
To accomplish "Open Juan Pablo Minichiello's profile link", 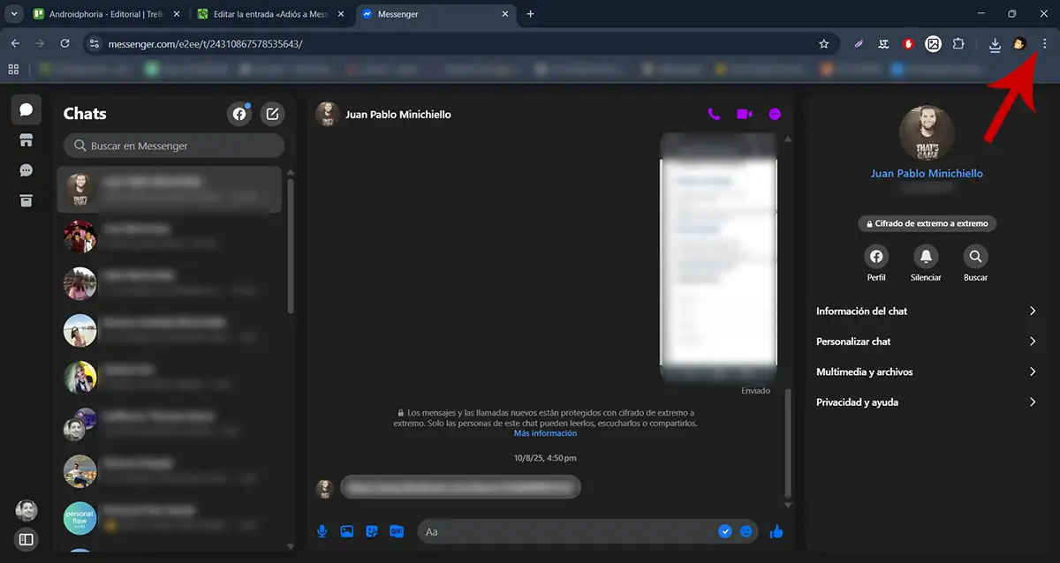I will click(926, 173).
